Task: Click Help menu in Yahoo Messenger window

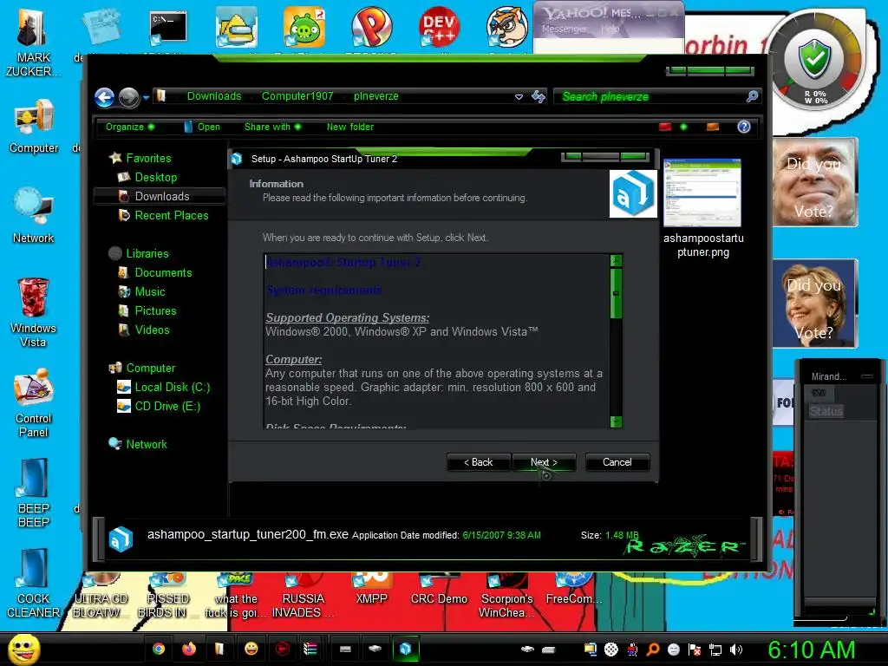Action: (x=610, y=29)
